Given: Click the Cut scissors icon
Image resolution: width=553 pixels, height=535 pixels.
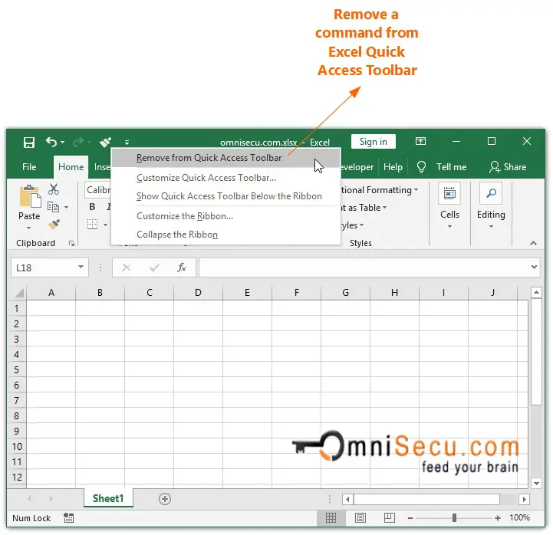Looking at the screenshot, I should point(54,189).
